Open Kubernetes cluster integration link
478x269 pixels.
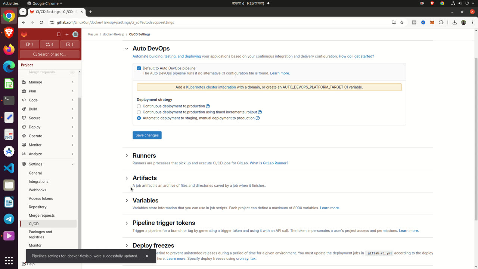pyautogui.click(x=211, y=87)
